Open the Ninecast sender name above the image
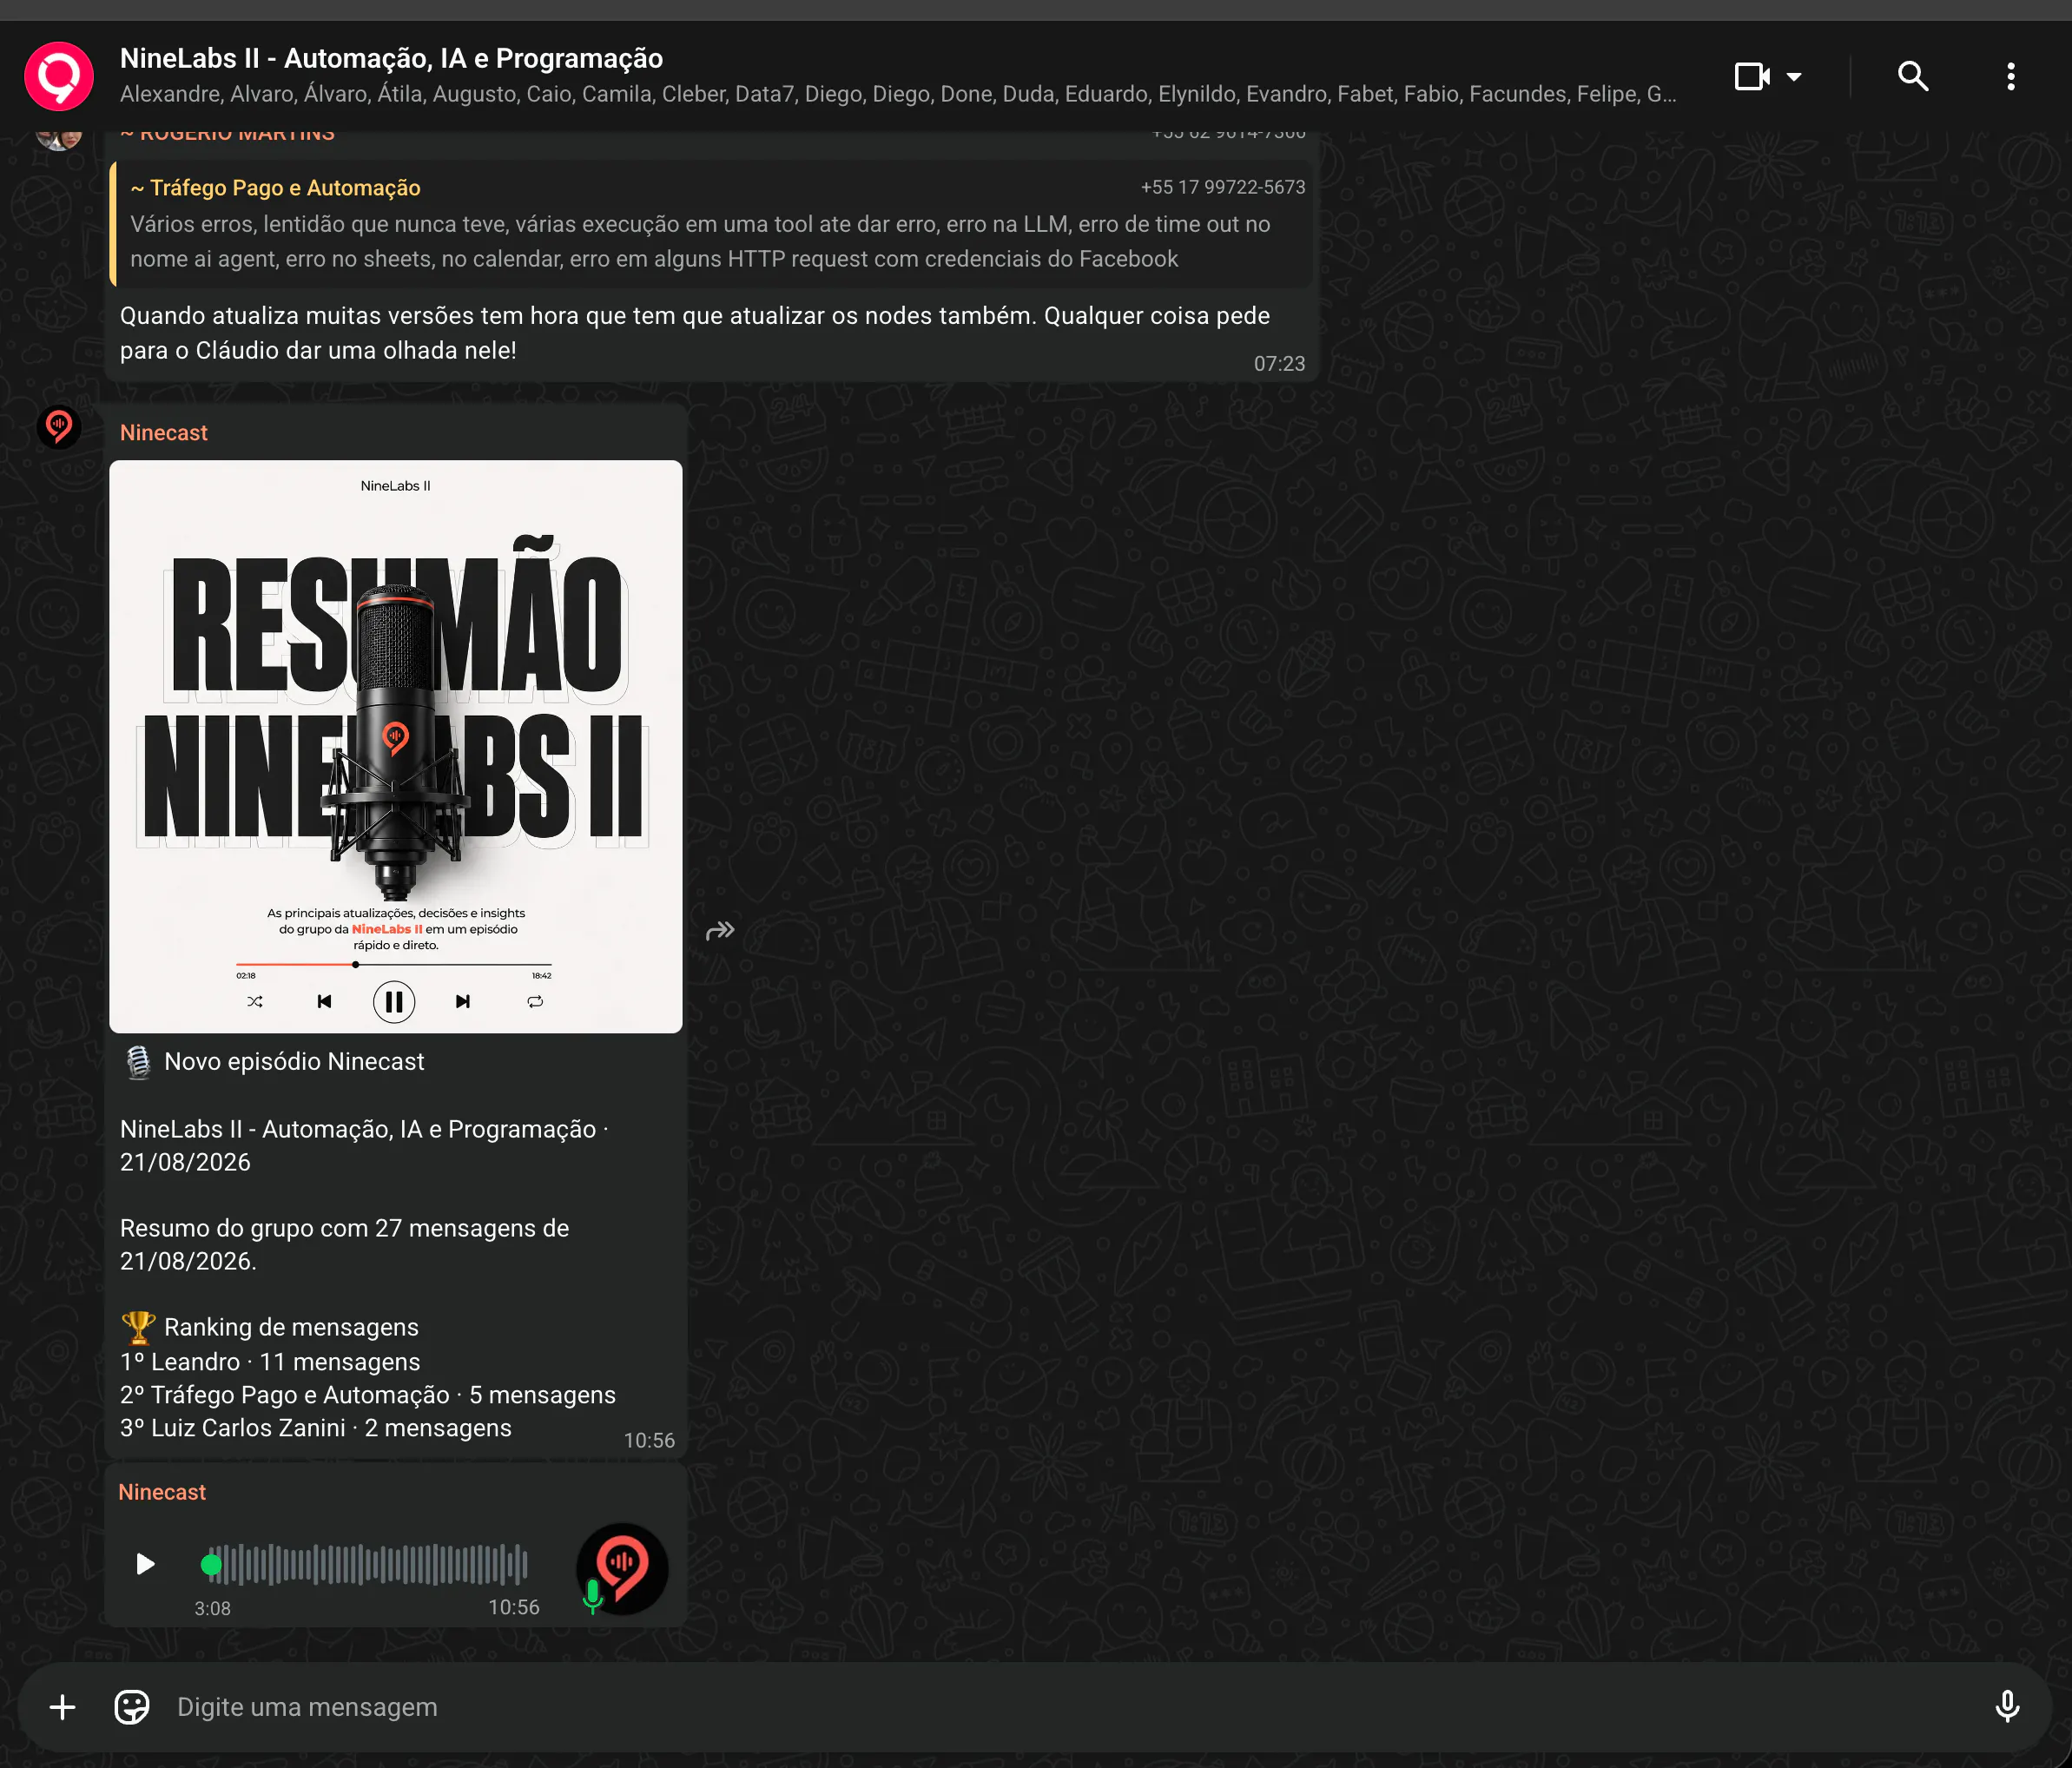The image size is (2072, 1768). [164, 433]
